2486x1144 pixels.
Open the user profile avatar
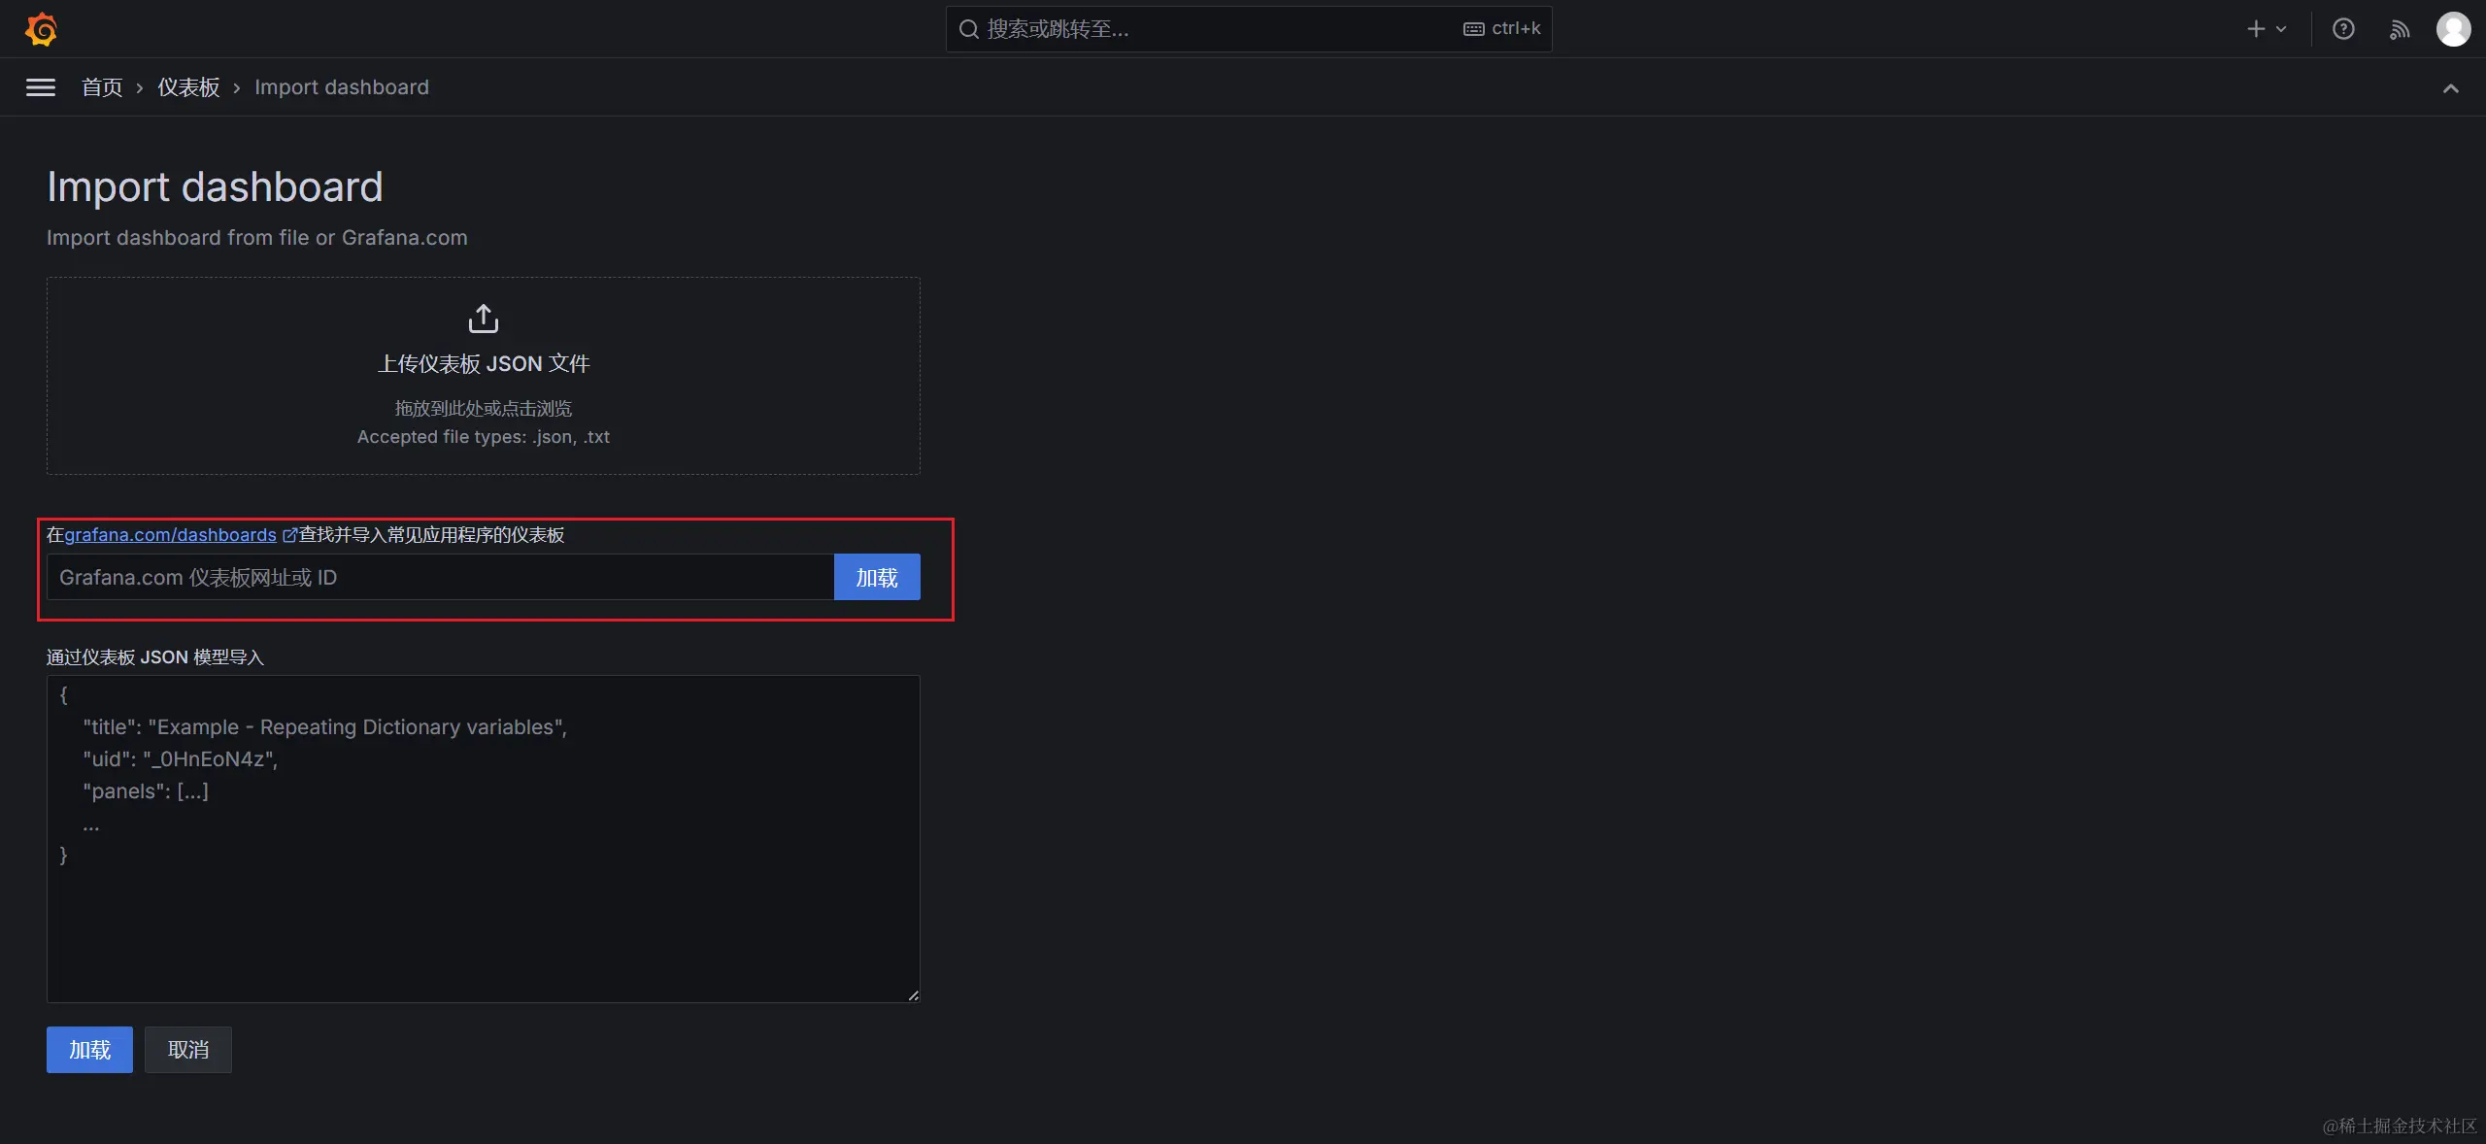point(2453,29)
